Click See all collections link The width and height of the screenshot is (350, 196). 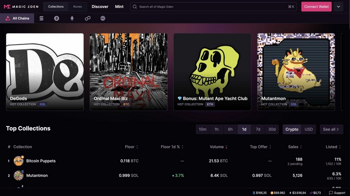331,129
